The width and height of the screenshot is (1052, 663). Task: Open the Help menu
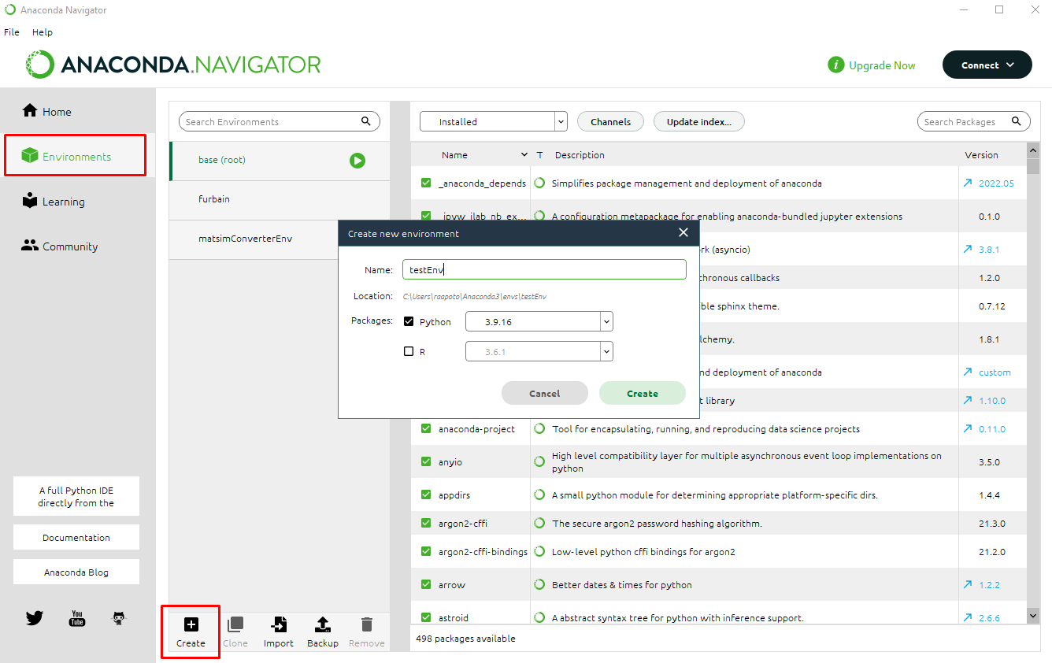point(43,32)
